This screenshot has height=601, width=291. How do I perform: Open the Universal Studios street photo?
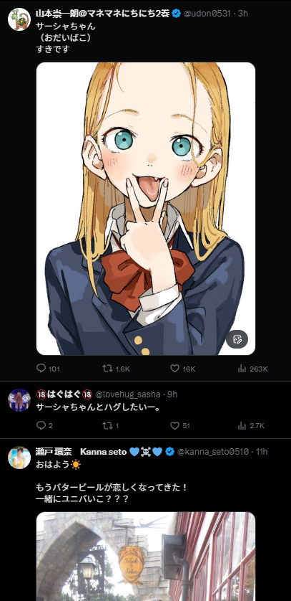pos(146,557)
